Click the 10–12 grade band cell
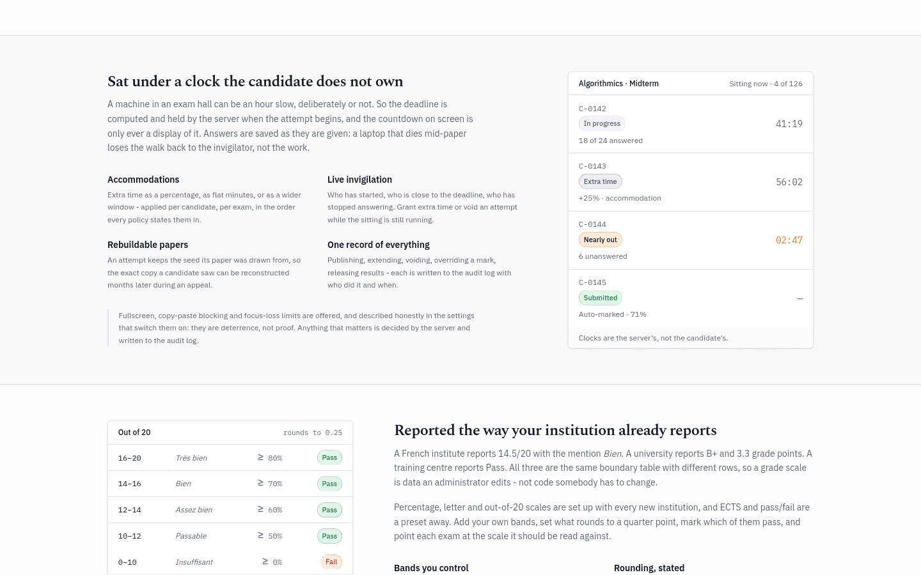 129,536
